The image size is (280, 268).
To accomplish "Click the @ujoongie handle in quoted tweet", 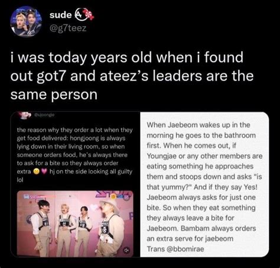I will (44, 114).
